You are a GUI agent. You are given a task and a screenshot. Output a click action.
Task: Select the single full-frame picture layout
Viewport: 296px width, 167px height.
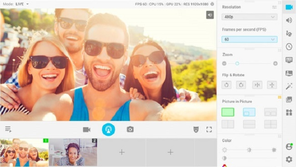click(228, 112)
